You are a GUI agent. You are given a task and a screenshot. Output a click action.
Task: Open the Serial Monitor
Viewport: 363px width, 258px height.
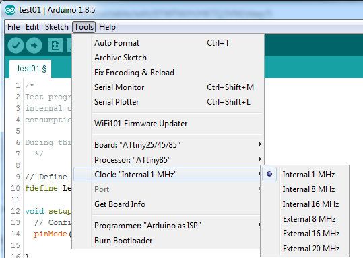(168, 87)
